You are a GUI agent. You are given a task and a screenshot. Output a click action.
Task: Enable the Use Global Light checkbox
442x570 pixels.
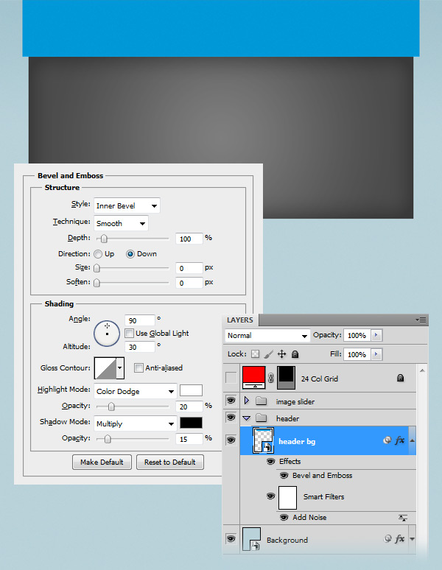tap(129, 333)
